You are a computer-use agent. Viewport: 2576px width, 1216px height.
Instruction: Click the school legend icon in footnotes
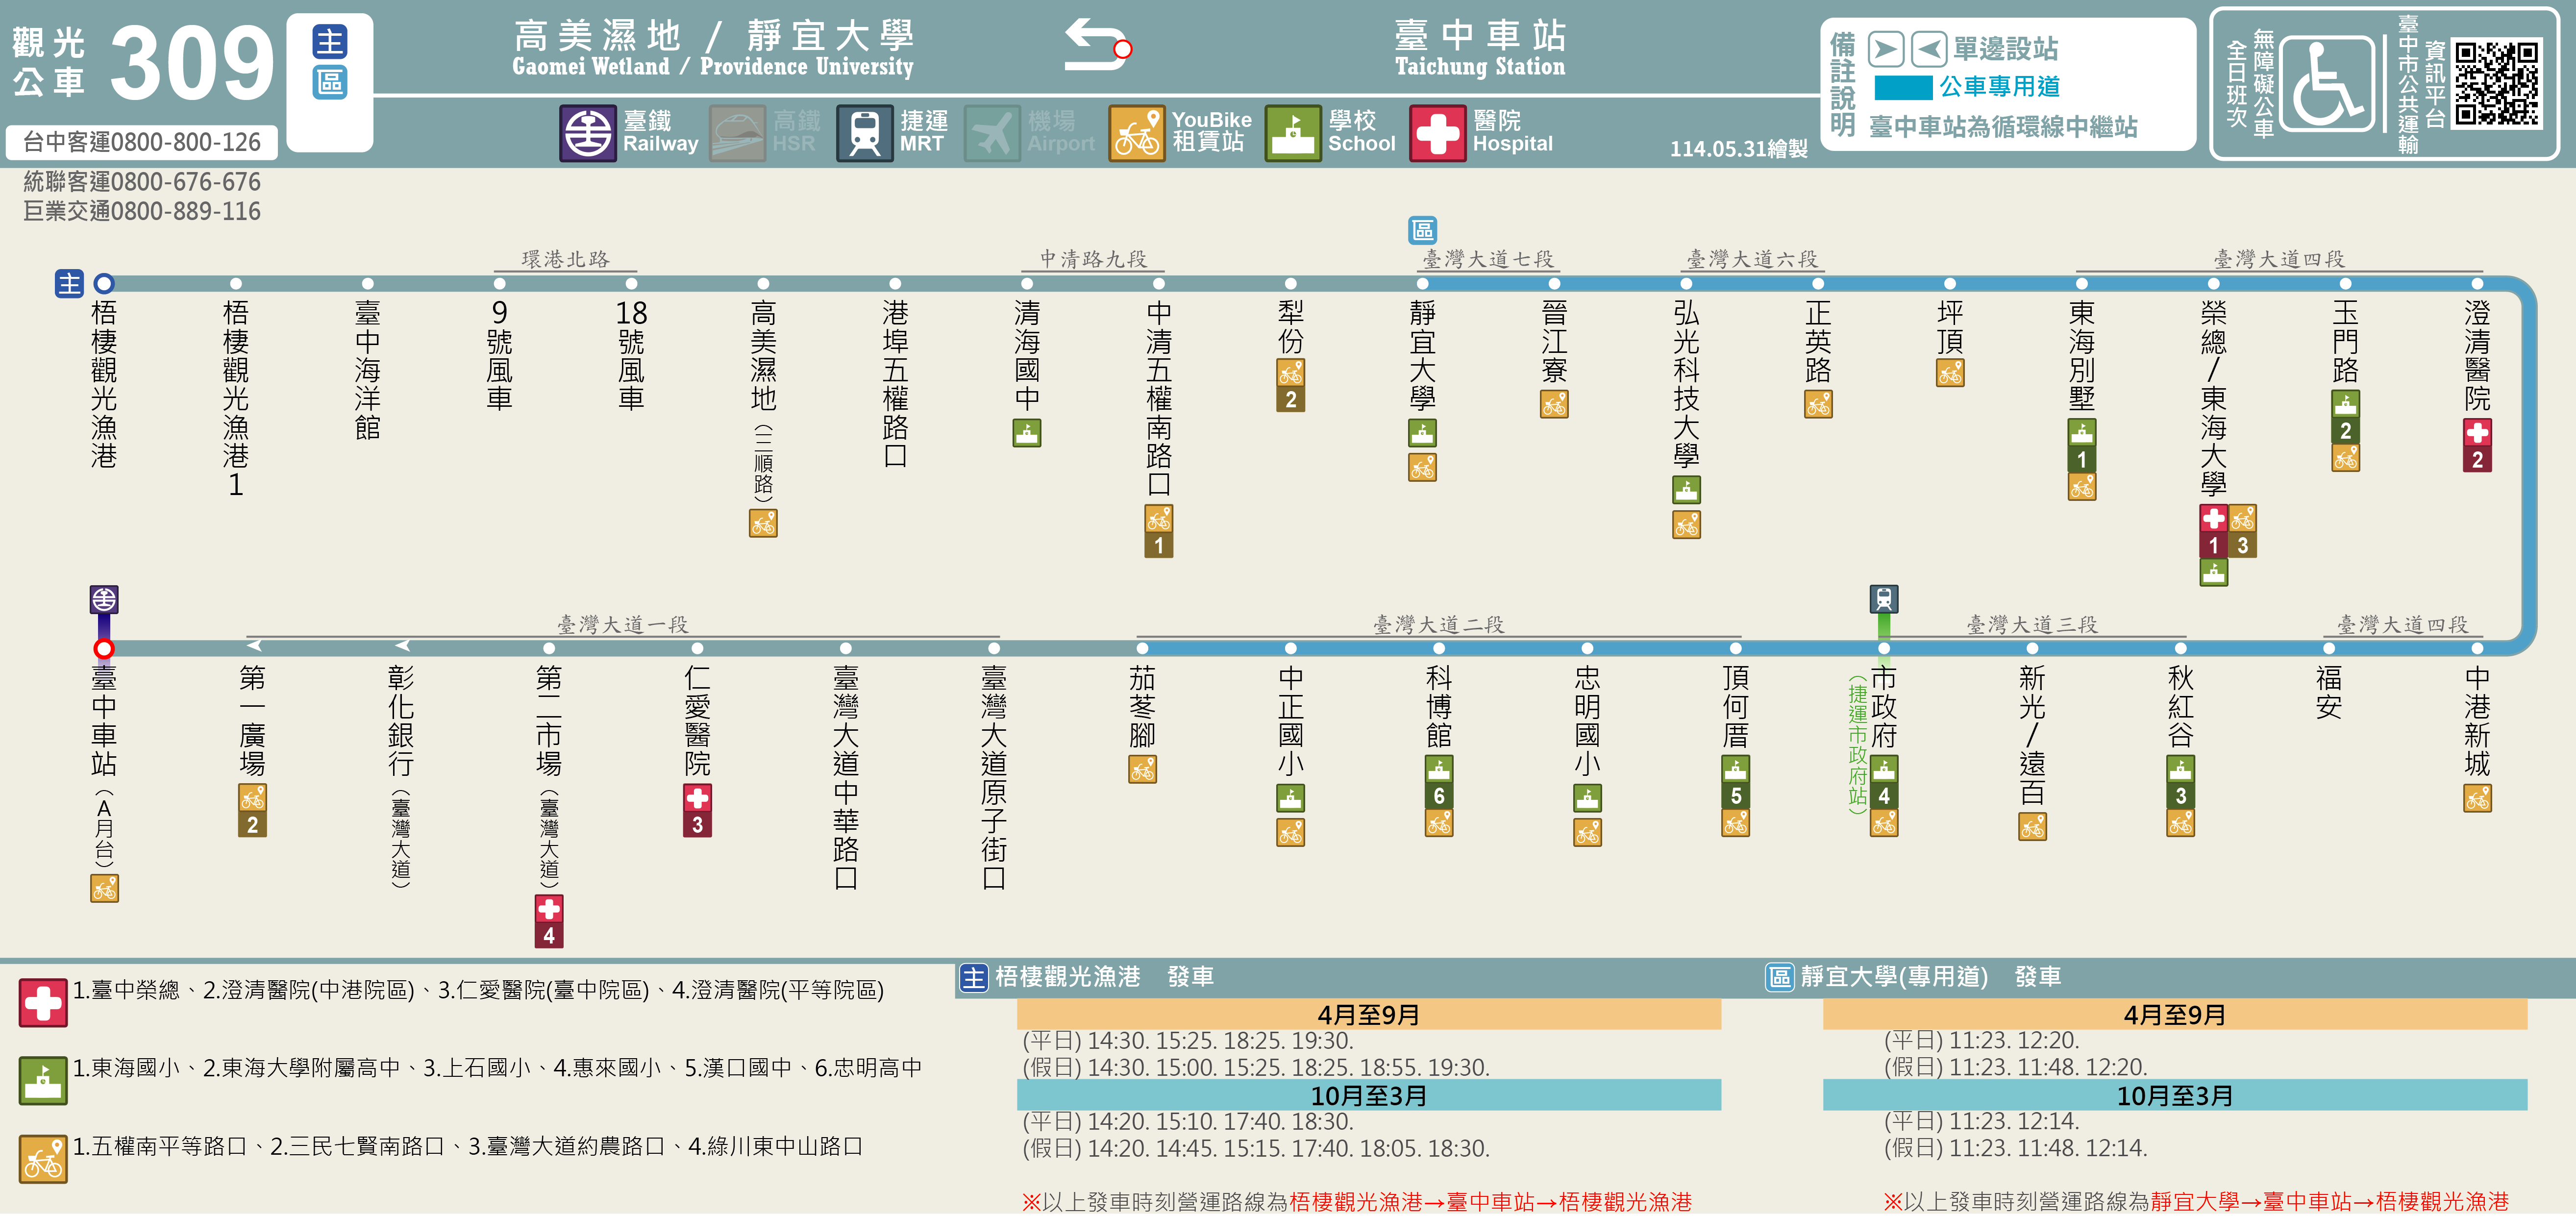43,1081
